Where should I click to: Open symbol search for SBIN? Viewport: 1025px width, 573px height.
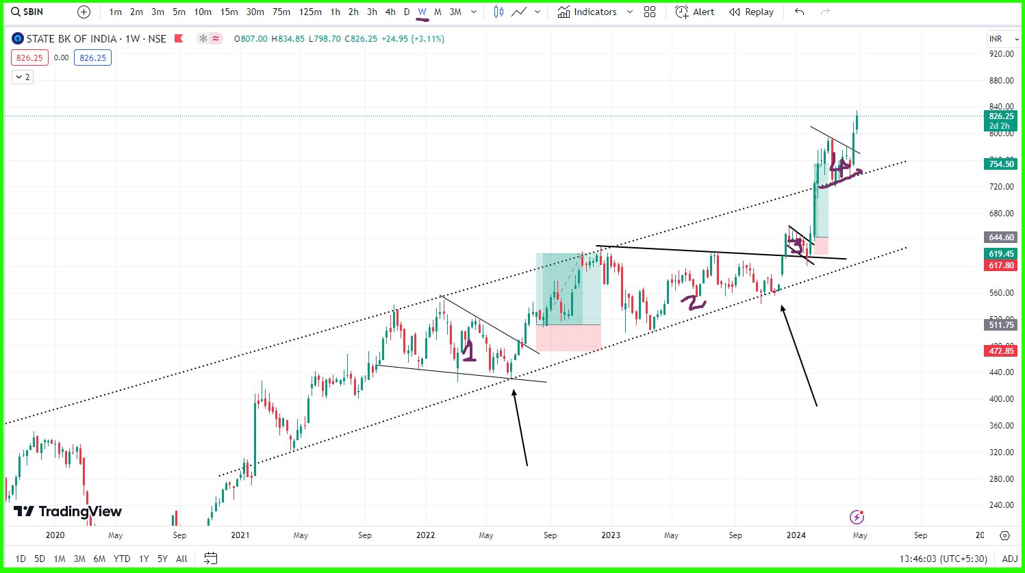tap(27, 12)
